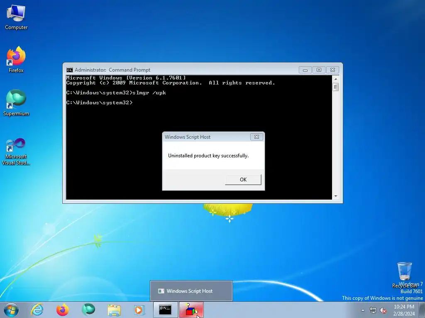
Task: Click the Command Prompt scrollbar thumb
Action: pos(335,87)
